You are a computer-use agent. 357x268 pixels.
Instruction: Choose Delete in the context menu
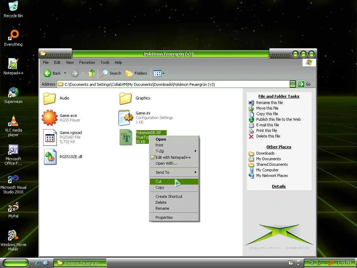[x=174, y=202]
